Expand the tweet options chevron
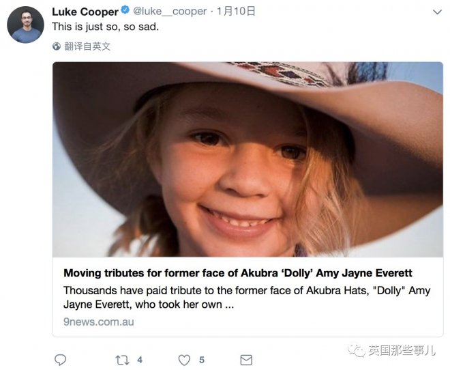450x370 pixels. tap(436, 12)
